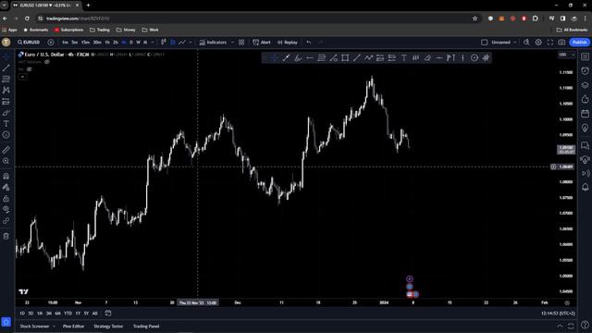
Task: Open the Fibonacci tools group in sidebar
Action: 6,79
